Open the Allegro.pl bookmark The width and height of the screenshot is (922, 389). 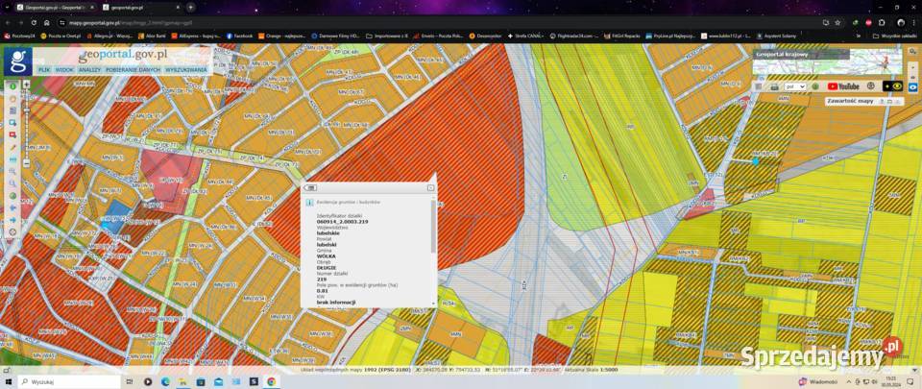(x=109, y=36)
